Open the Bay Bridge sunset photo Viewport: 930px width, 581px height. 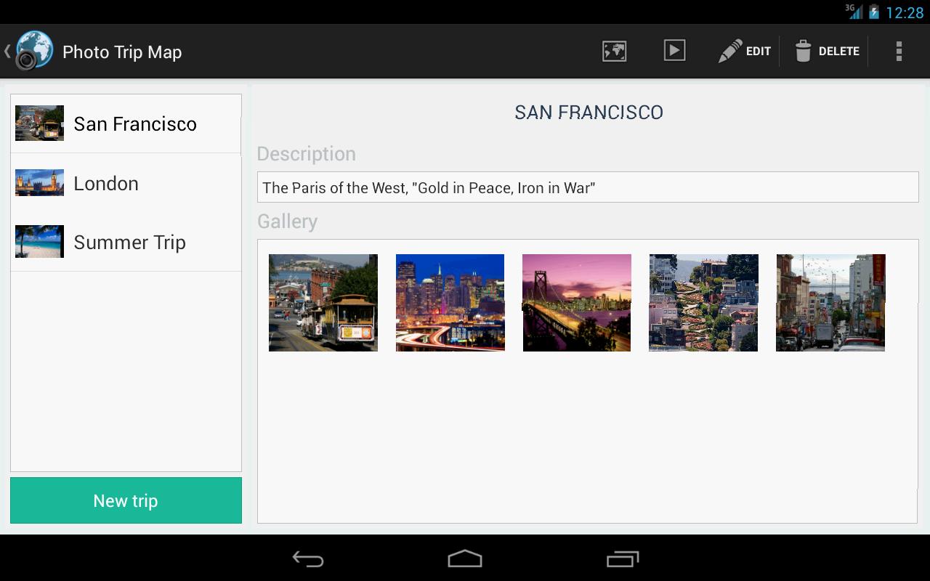pos(577,303)
